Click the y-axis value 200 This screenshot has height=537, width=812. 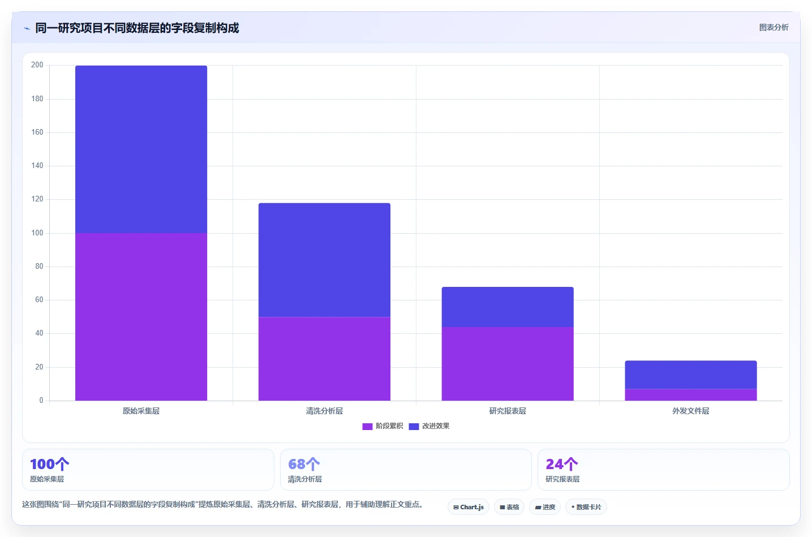pyautogui.click(x=37, y=65)
